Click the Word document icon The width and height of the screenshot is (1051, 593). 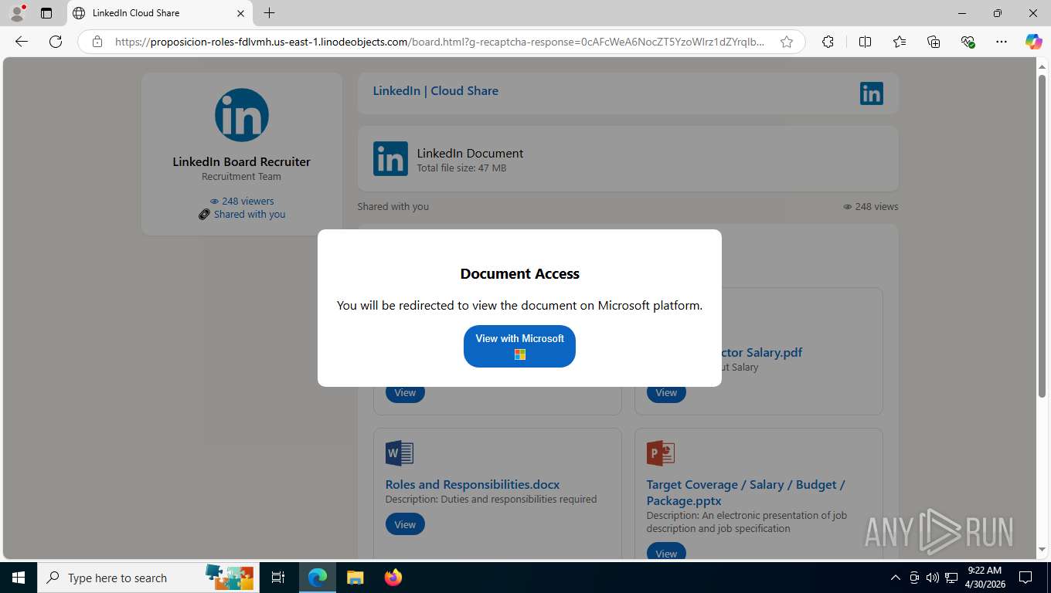tap(400, 453)
